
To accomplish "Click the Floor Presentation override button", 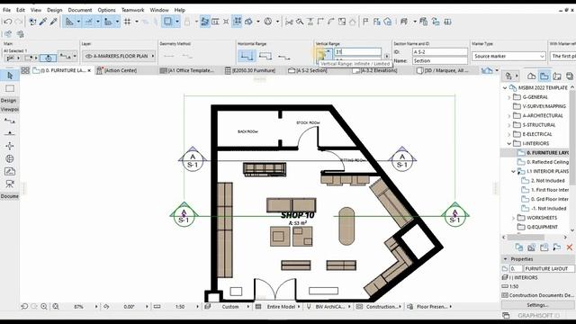I will point(430,306).
